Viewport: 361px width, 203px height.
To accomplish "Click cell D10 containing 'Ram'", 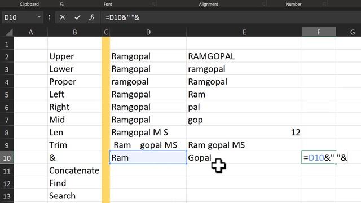I will tap(148, 158).
